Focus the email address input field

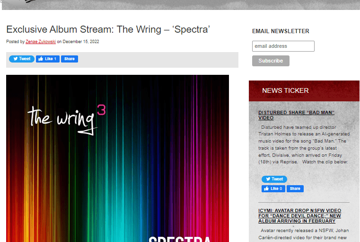pos(283,46)
